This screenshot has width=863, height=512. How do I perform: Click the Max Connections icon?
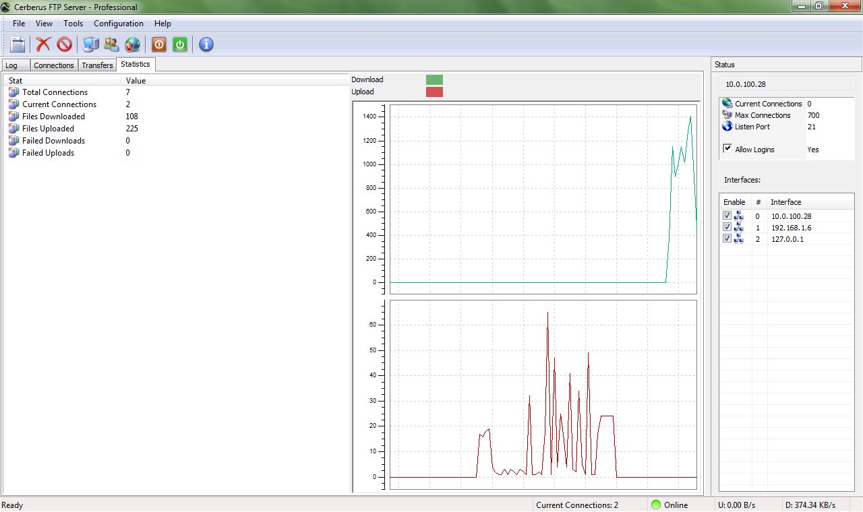pos(727,115)
